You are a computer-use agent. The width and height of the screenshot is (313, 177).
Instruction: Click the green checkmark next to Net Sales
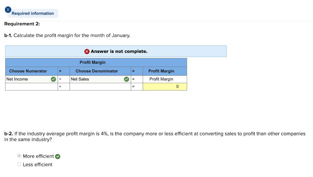tap(126, 79)
